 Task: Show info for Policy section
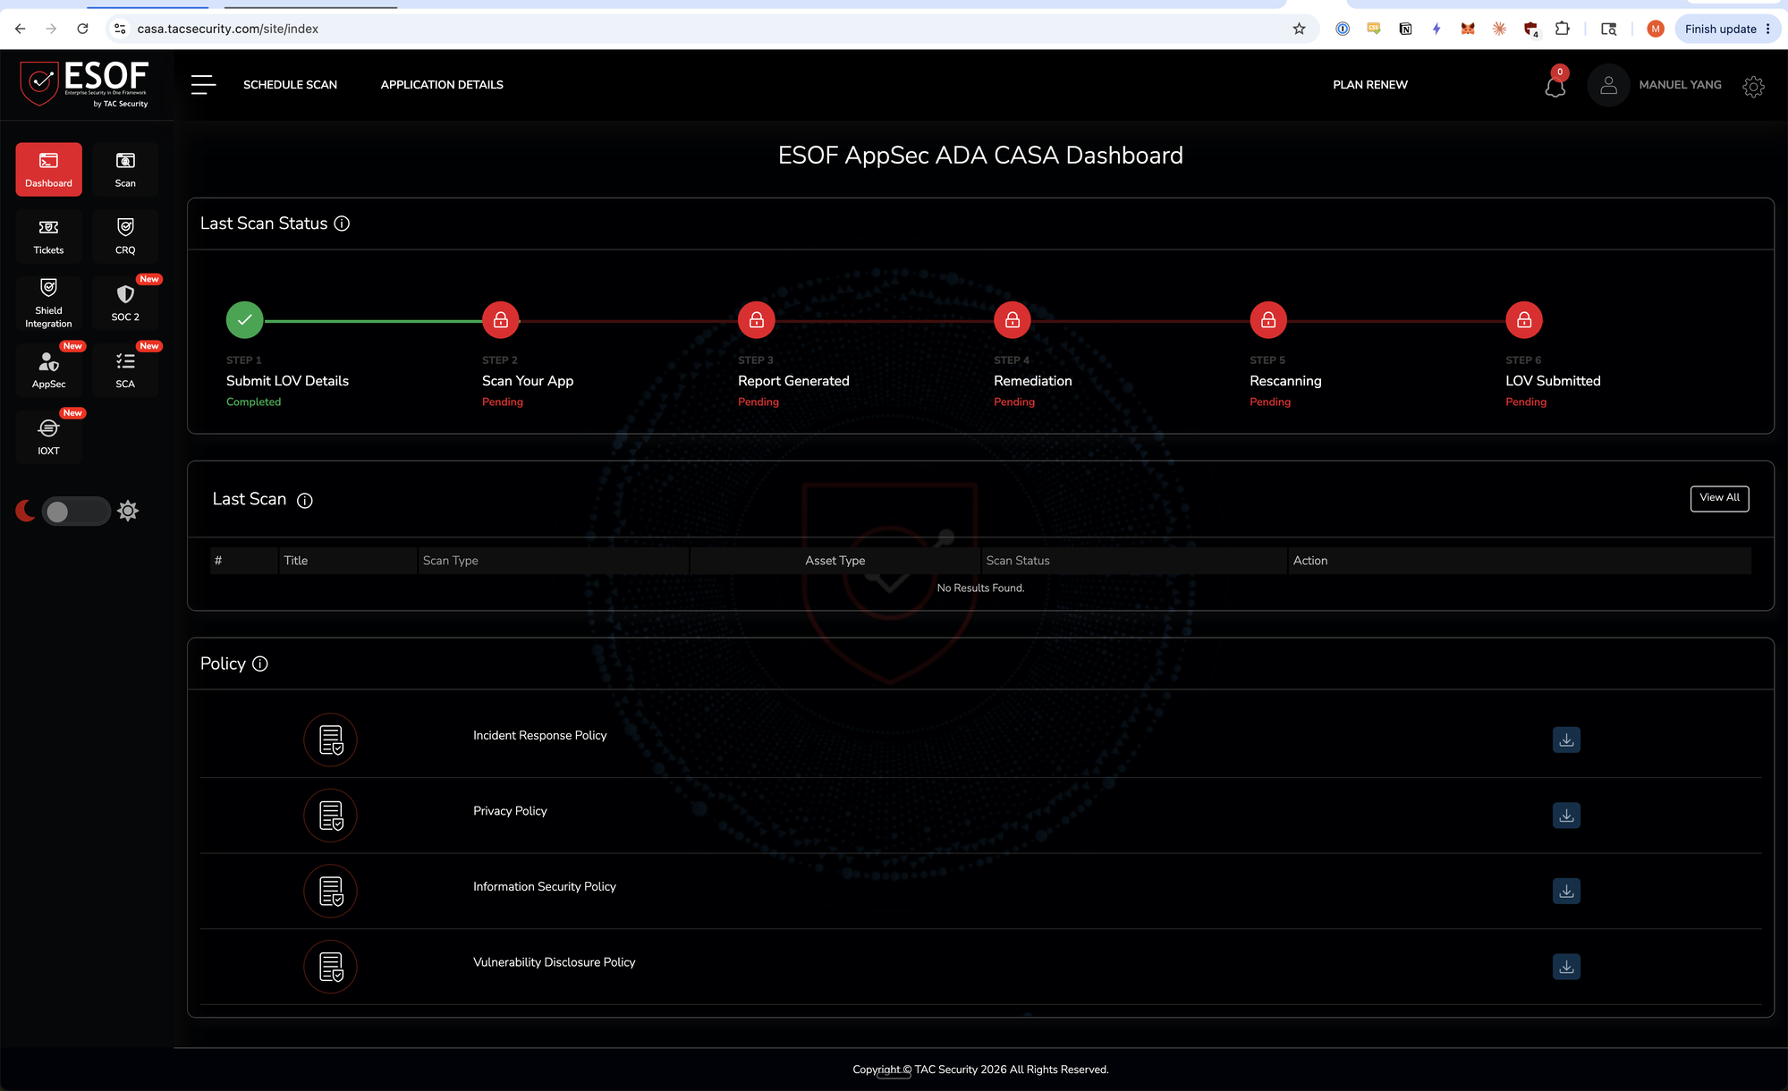[260, 664]
